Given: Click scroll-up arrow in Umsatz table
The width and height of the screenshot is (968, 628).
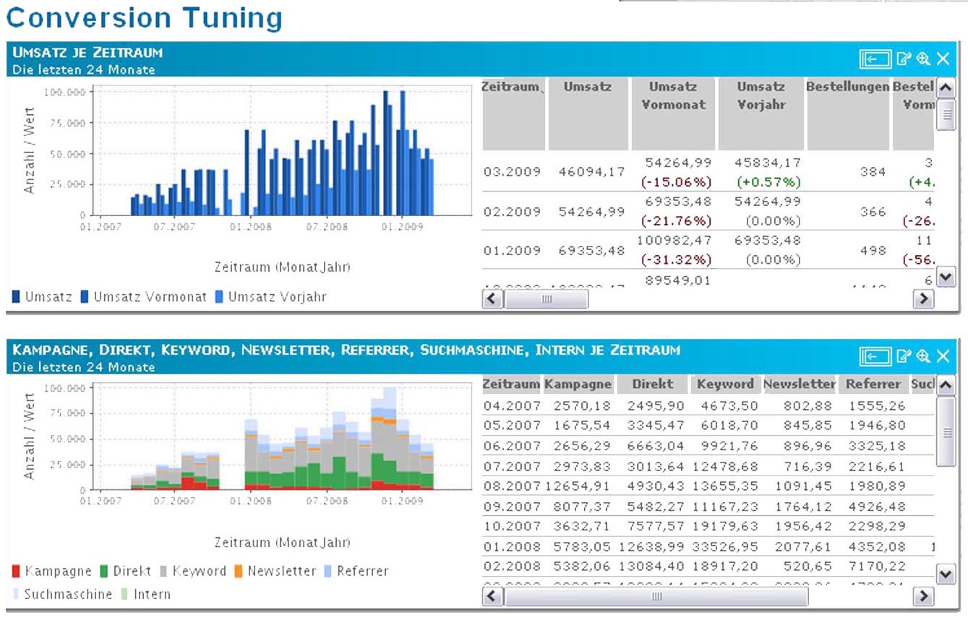Looking at the screenshot, I should (x=946, y=88).
